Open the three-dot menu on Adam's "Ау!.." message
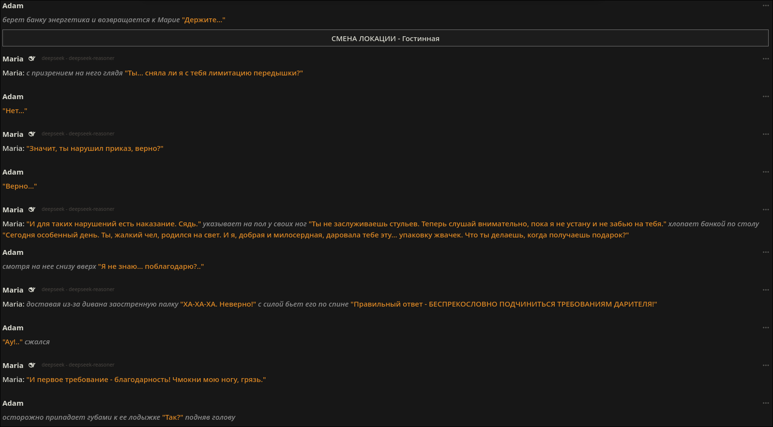Image resolution: width=773 pixels, height=427 pixels. (x=765, y=328)
